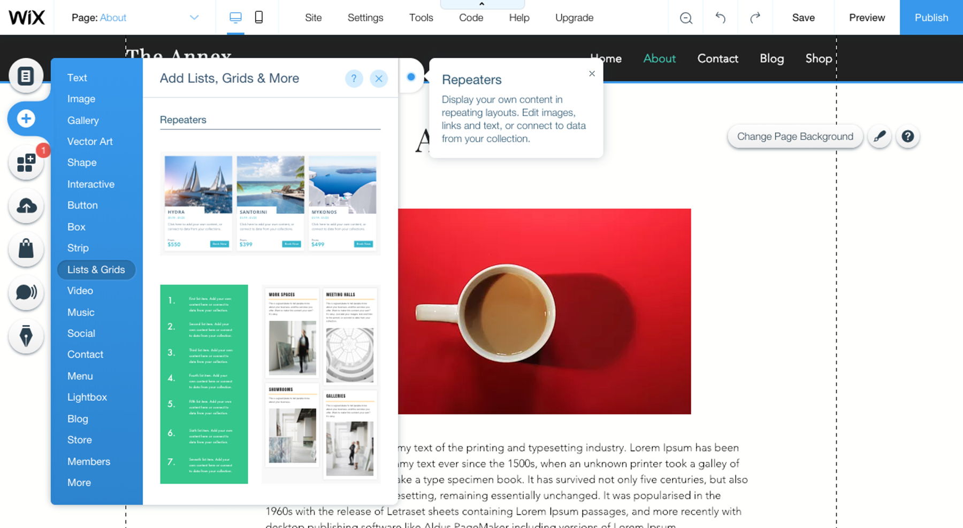Close the Repeaters tooltip

tap(592, 74)
